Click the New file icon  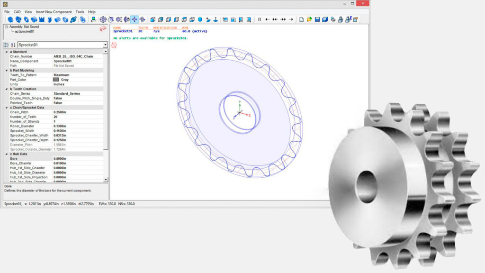click(301, 19)
